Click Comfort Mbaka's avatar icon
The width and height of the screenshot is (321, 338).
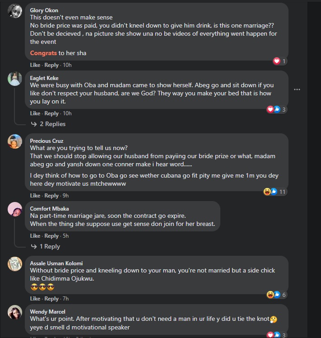(x=15, y=209)
